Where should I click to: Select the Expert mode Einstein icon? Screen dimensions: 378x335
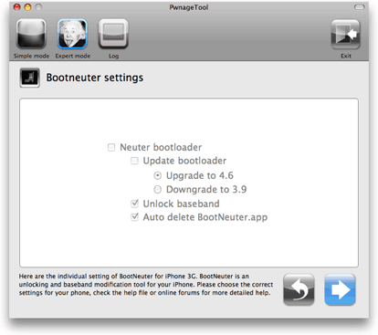point(72,34)
